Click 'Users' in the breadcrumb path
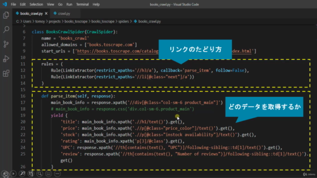The image size is (317, 178). click(x=27, y=21)
